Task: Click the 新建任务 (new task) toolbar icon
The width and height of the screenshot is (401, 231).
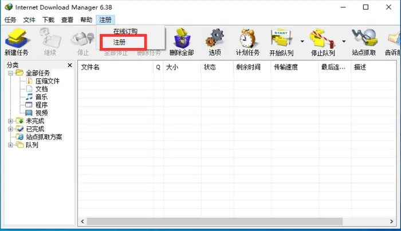Action: [x=17, y=38]
